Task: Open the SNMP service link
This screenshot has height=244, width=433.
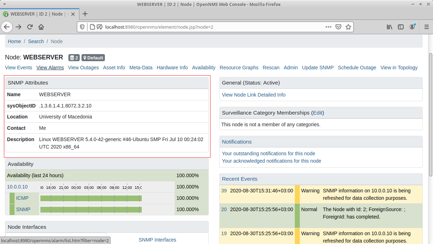Action: 23,209
